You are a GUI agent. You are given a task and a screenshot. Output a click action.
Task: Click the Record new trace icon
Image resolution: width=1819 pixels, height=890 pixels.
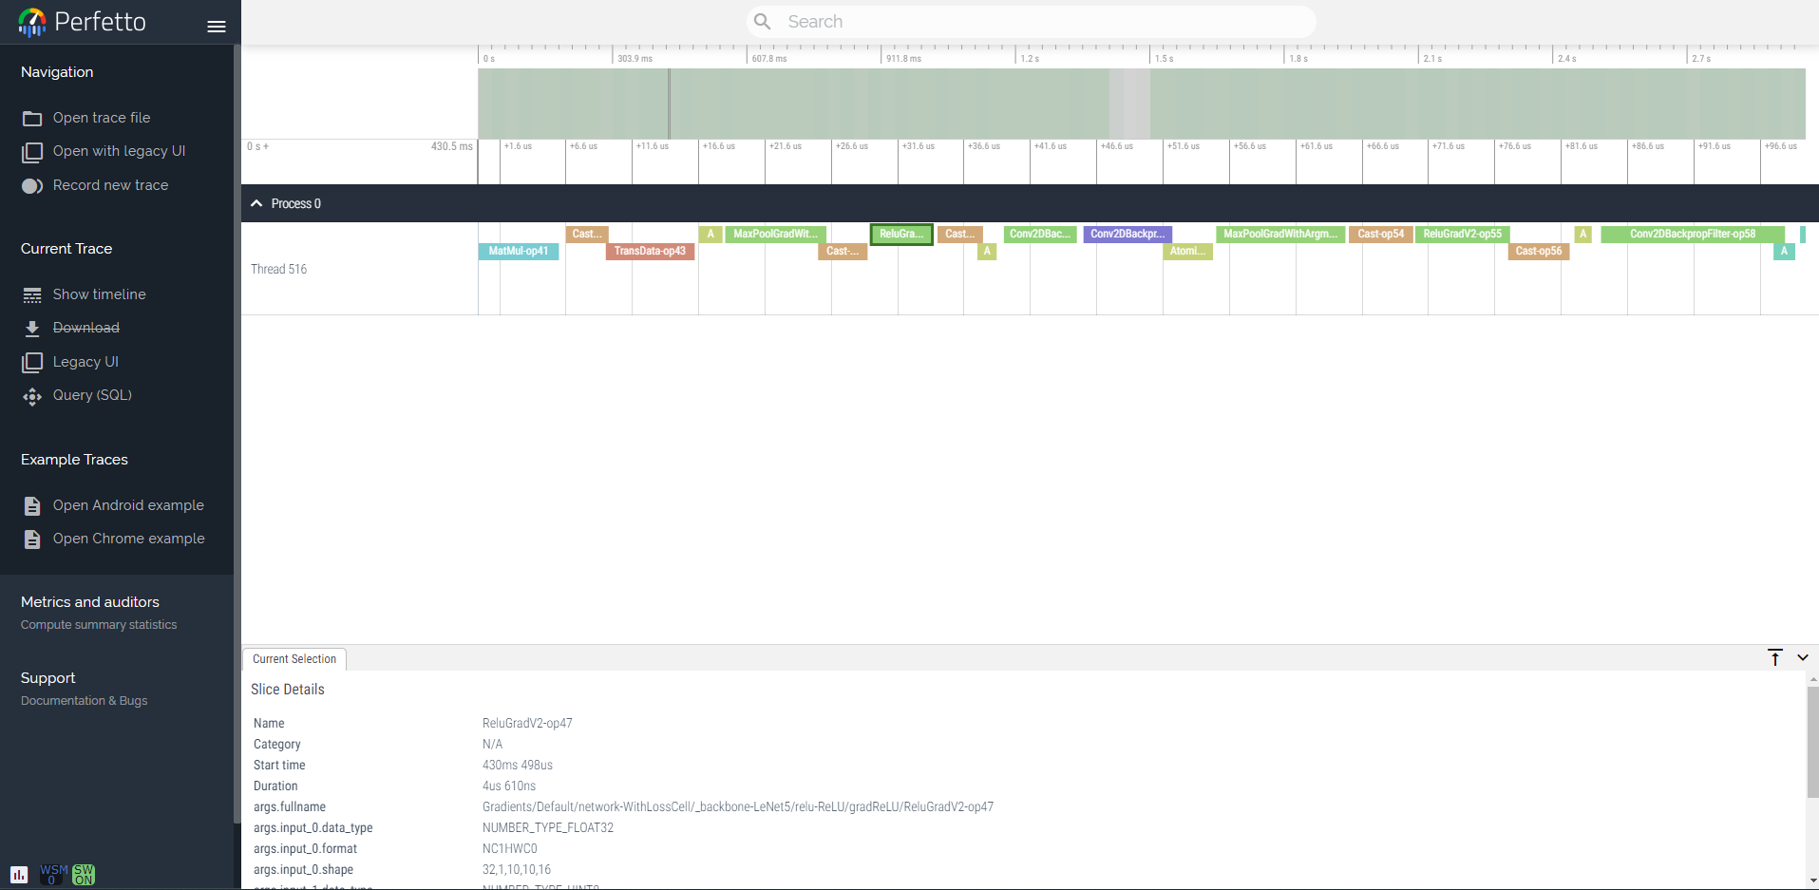pyautogui.click(x=32, y=186)
